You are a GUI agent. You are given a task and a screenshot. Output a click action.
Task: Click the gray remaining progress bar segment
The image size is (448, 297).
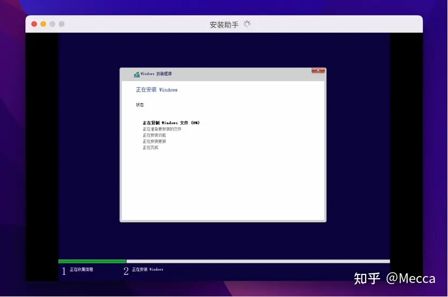258,261
